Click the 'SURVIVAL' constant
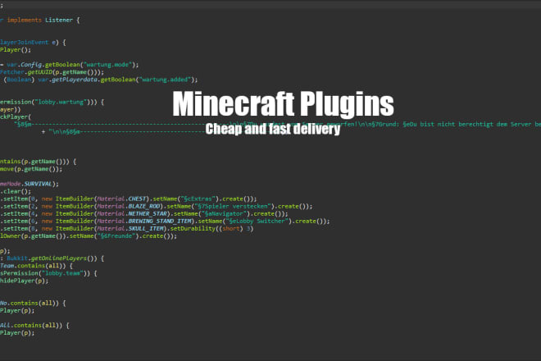 pos(38,184)
